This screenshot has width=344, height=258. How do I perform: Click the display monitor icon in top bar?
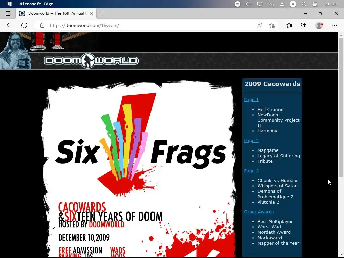click(260, 4)
